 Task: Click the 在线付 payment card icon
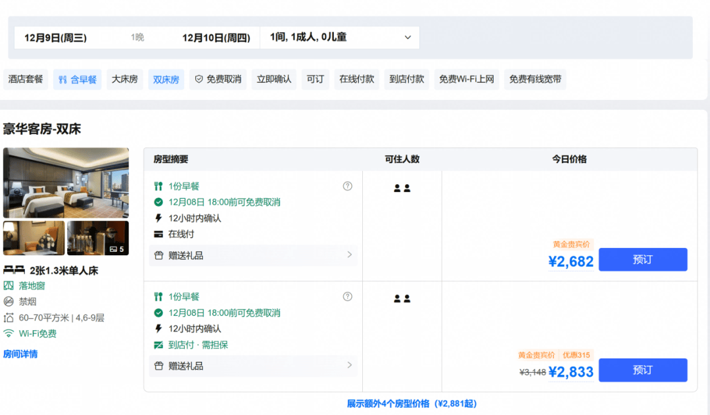tap(158, 234)
